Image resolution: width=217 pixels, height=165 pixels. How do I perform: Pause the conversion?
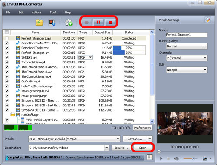[x=99, y=22]
